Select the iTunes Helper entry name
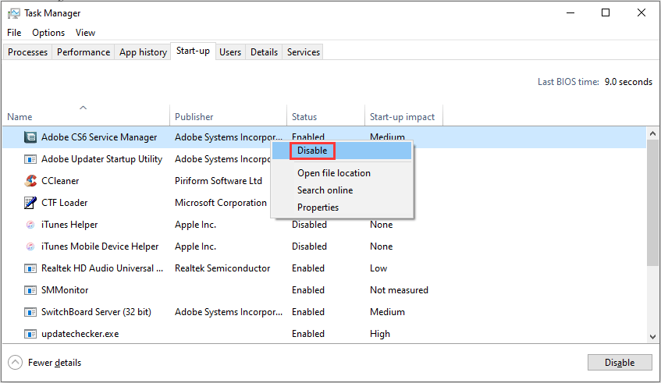This screenshot has width=661, height=383. 69,225
